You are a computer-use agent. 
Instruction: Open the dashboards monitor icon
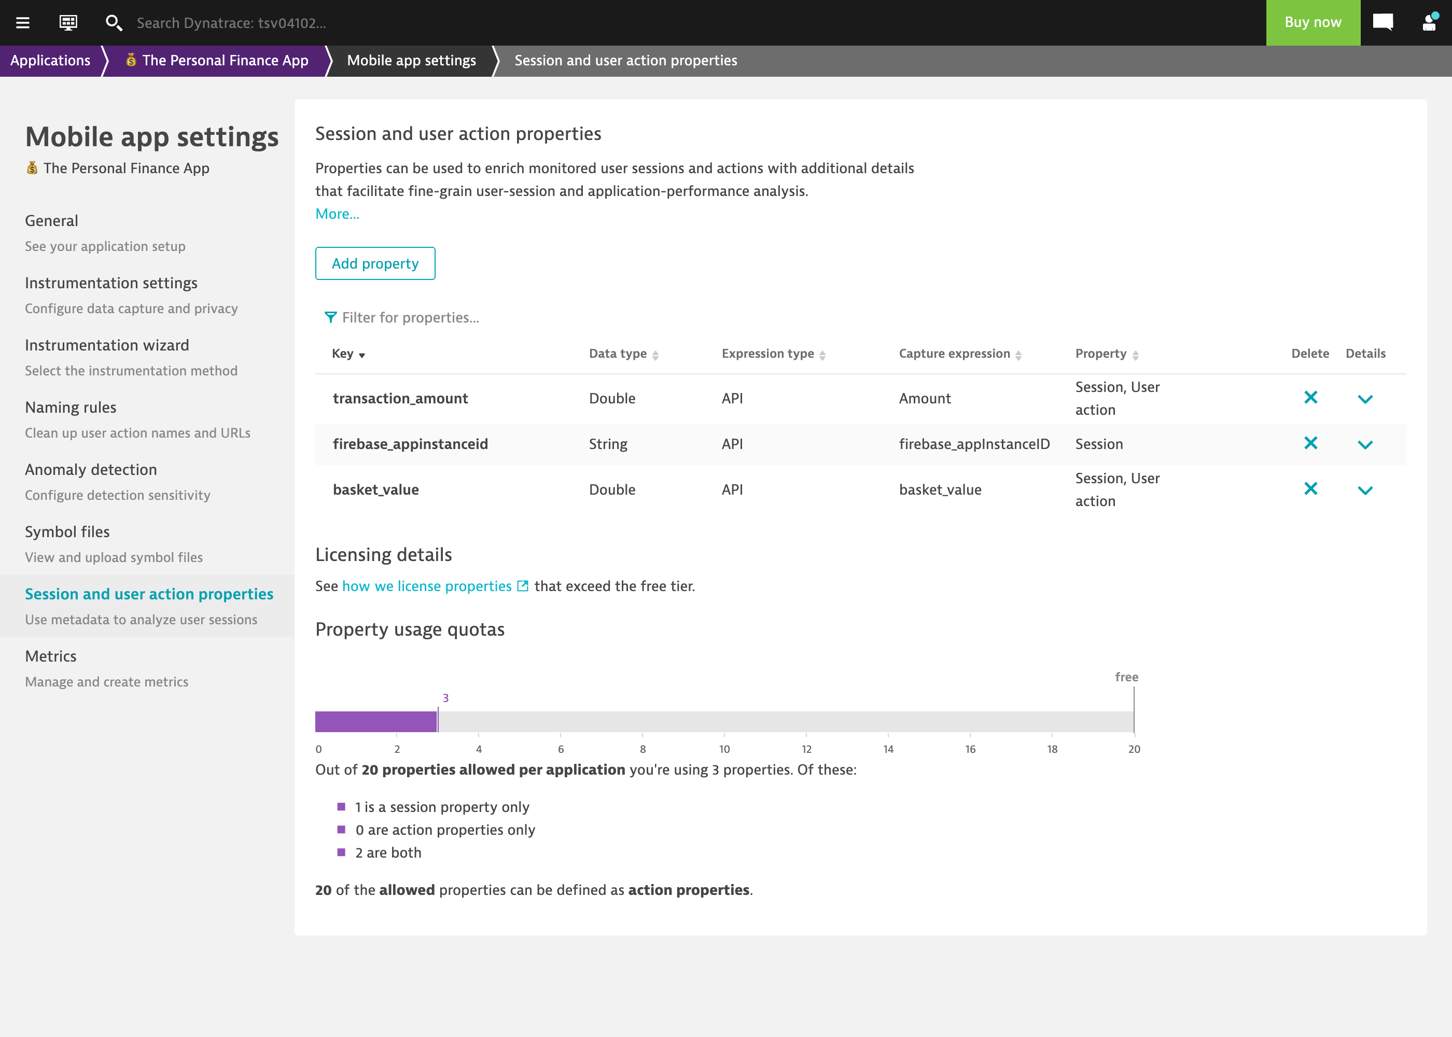tap(68, 23)
